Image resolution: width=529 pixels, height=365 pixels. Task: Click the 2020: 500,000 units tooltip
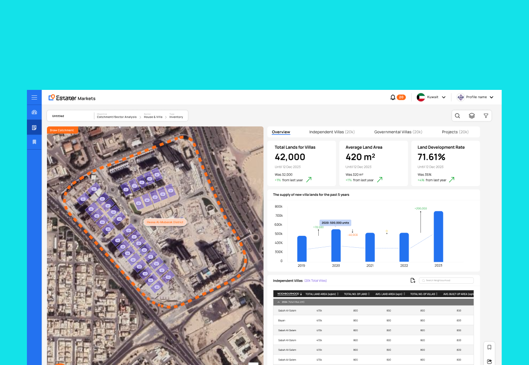pyautogui.click(x=335, y=223)
